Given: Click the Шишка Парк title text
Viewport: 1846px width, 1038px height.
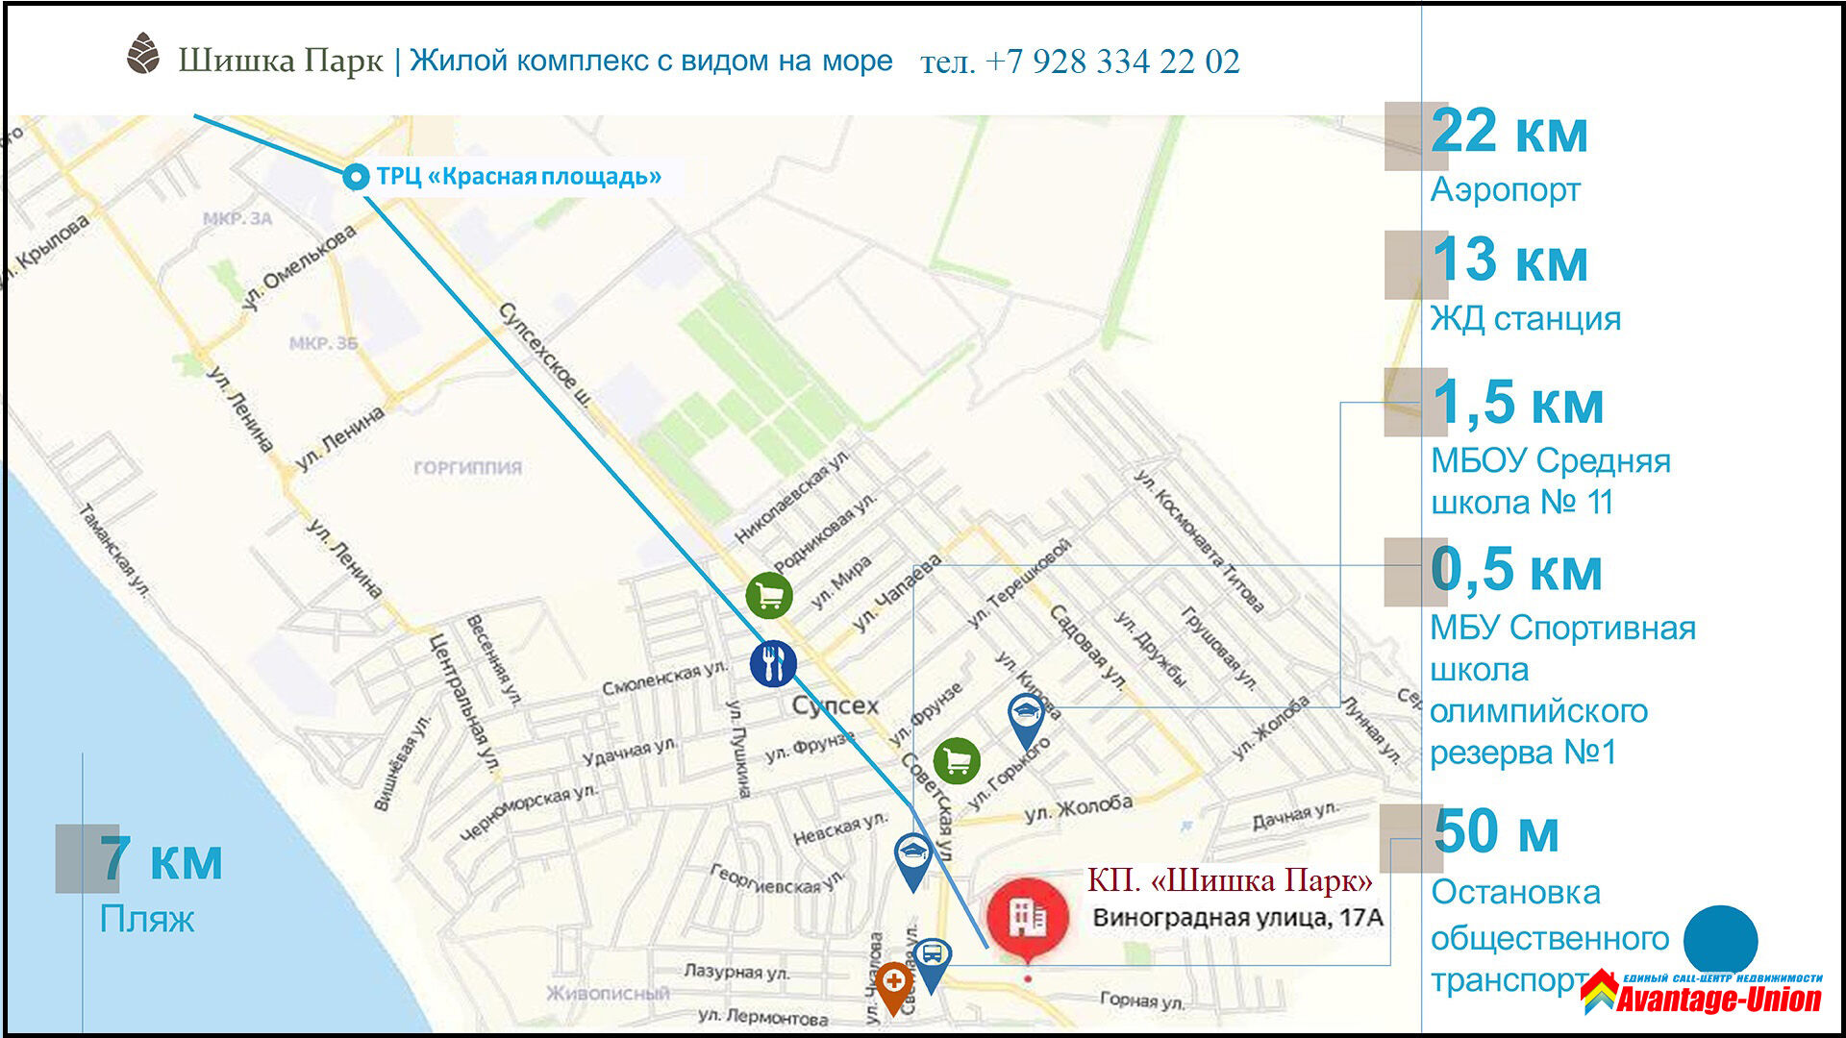Looking at the screenshot, I should coord(280,61).
